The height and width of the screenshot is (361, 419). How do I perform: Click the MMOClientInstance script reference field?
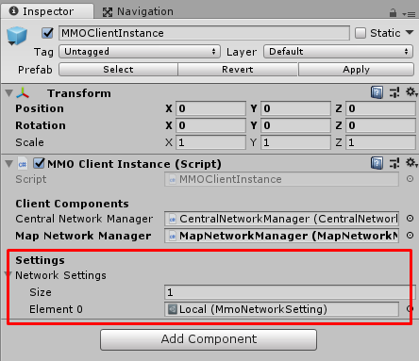click(281, 179)
